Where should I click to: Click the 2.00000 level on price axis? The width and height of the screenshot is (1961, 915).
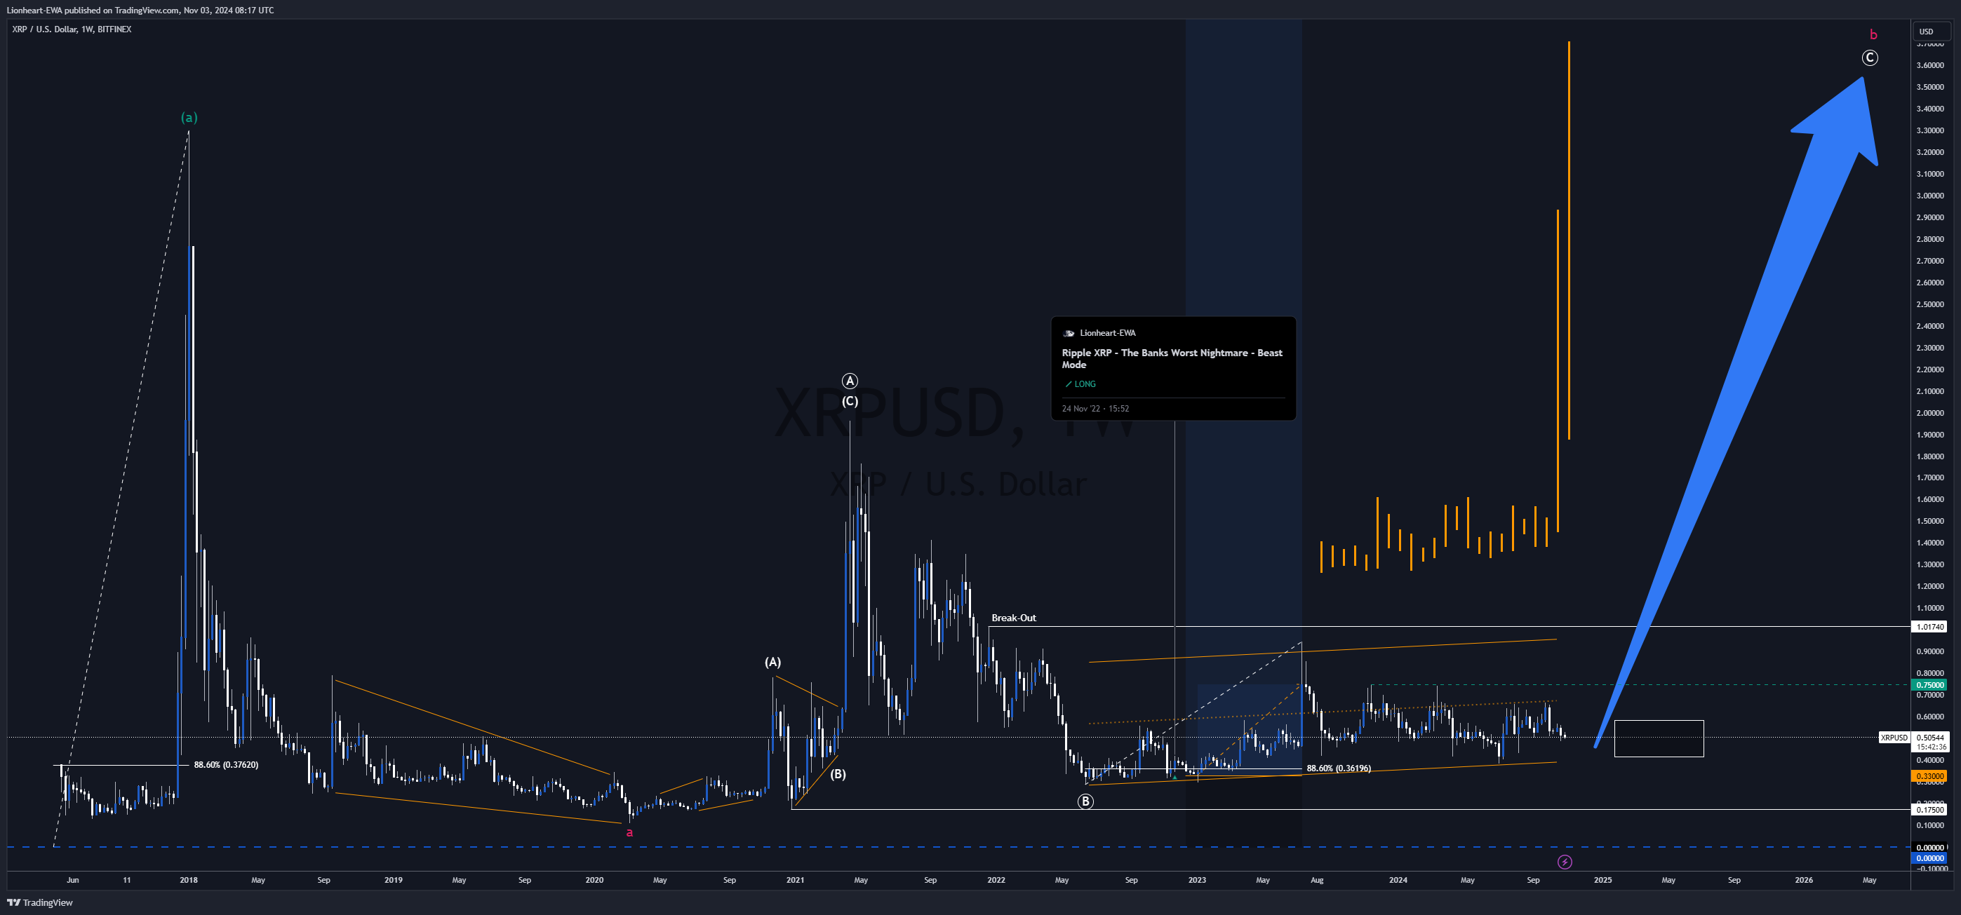tap(1930, 413)
